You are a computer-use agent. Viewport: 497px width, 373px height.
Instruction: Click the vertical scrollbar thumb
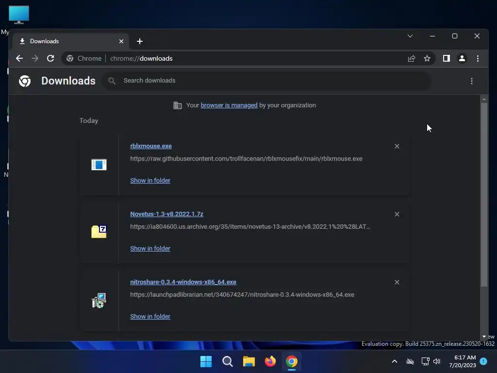[x=484, y=195]
